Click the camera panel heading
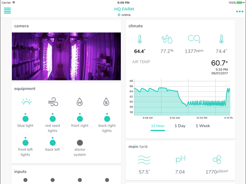Viewport: 246px width, 184px height. [21, 26]
